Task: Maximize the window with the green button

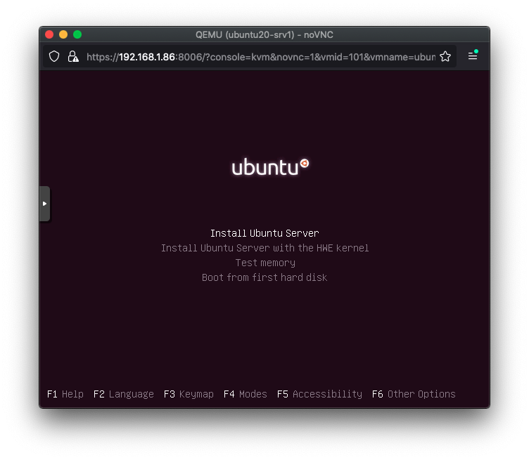Action: (77, 34)
